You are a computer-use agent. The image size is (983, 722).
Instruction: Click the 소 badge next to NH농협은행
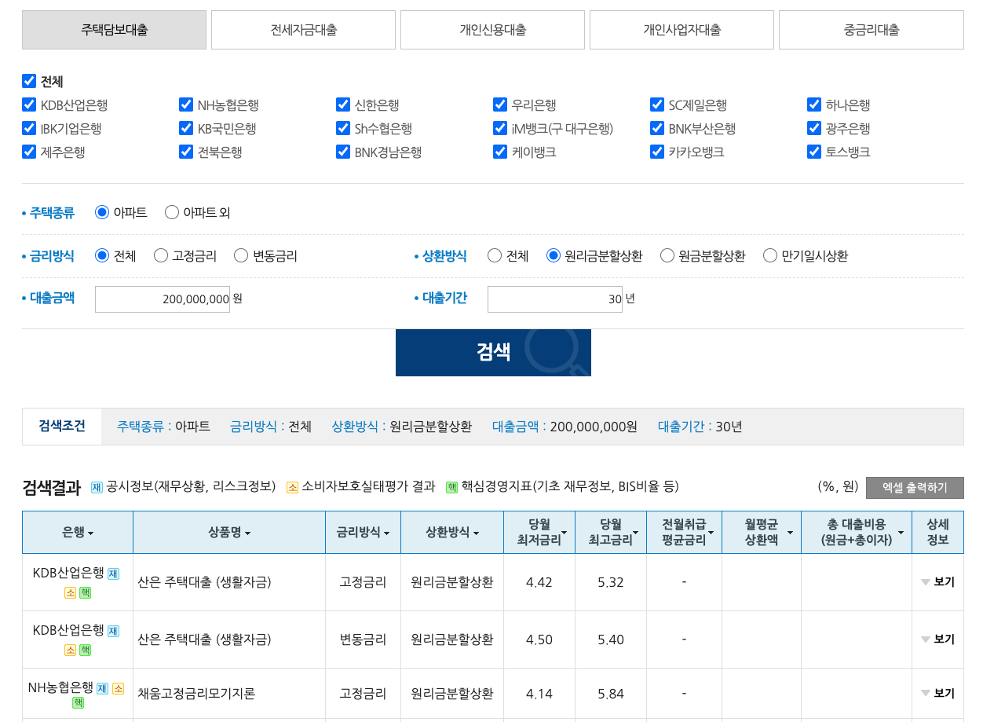pos(116,688)
